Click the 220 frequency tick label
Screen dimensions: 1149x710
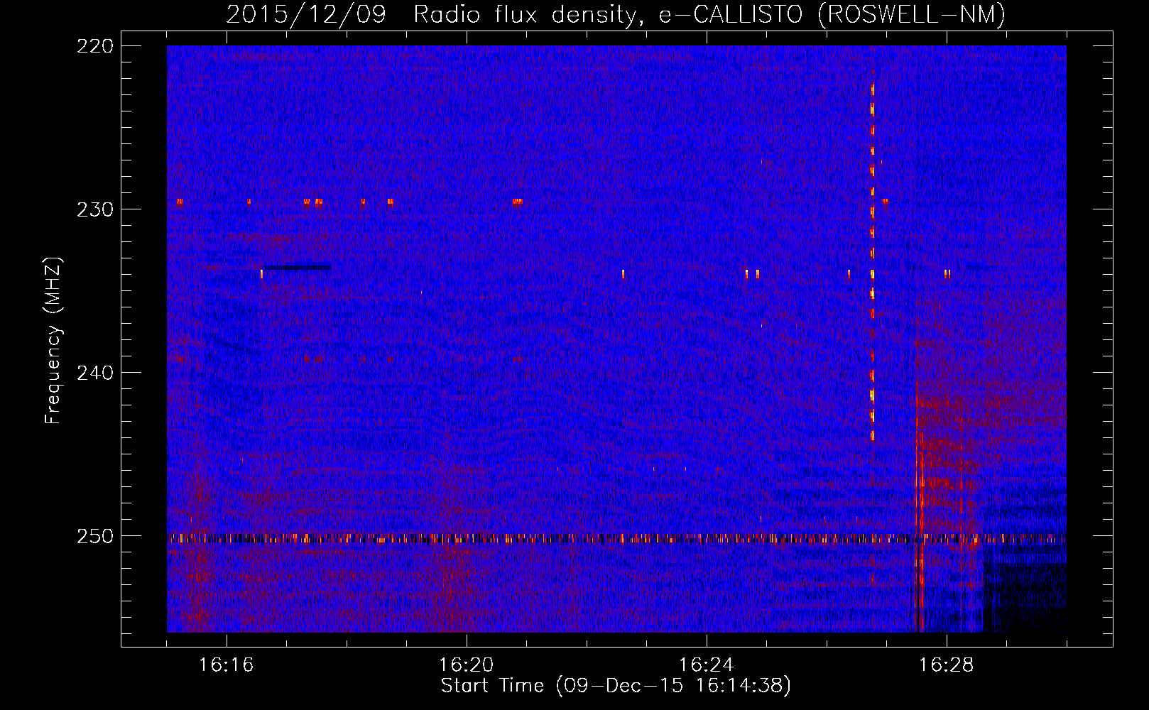[x=94, y=46]
